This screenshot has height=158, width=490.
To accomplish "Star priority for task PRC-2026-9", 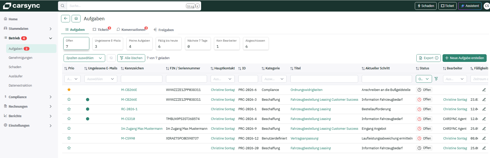I will 69,128.
